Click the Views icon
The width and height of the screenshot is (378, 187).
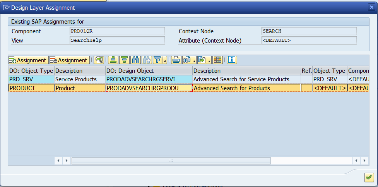[x=187, y=60]
